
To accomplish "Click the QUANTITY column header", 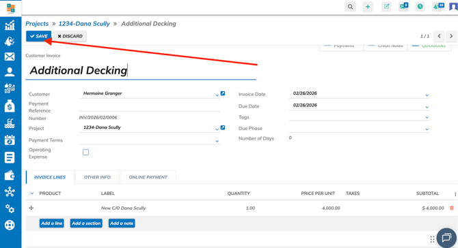I will tap(239, 193).
